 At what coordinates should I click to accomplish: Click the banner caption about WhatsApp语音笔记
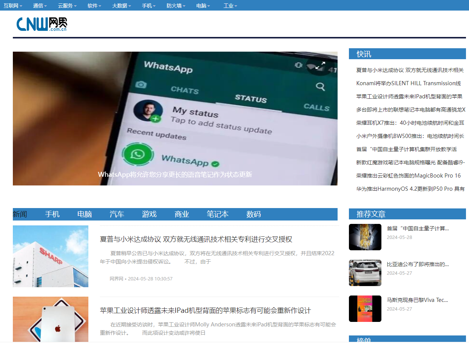point(175,175)
